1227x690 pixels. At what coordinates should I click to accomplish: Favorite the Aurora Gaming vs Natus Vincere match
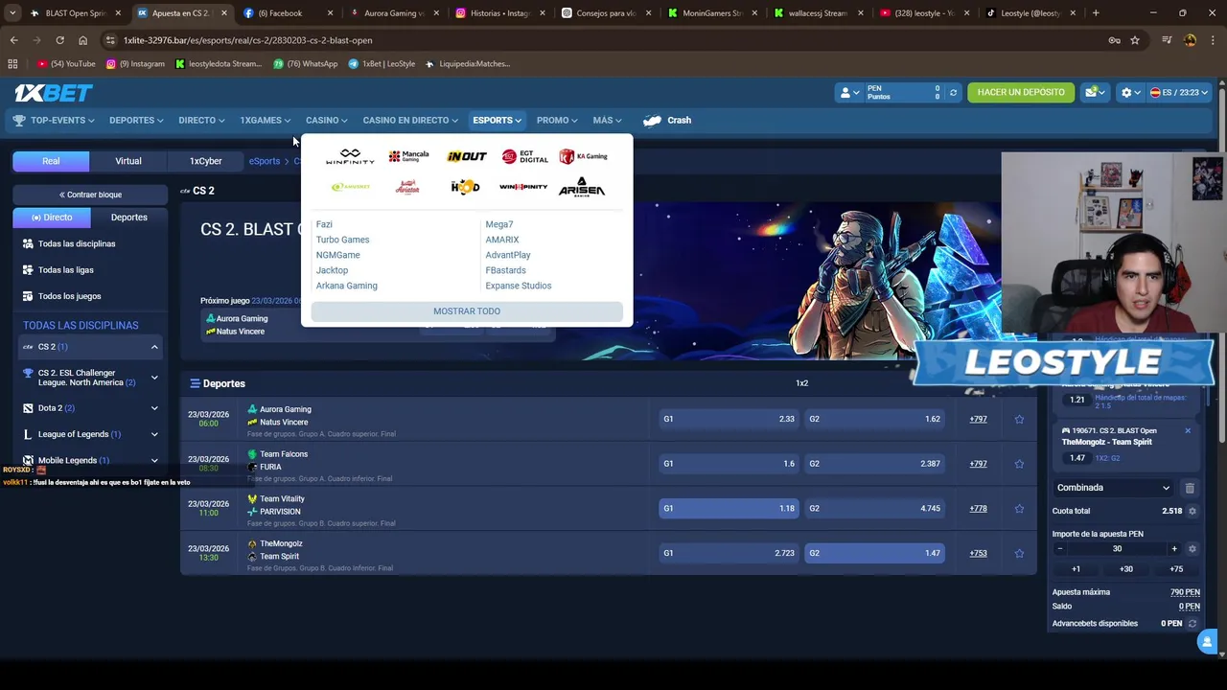1019,419
